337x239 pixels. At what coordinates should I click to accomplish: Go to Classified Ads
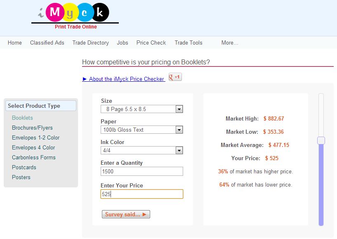pyautogui.click(x=47, y=43)
